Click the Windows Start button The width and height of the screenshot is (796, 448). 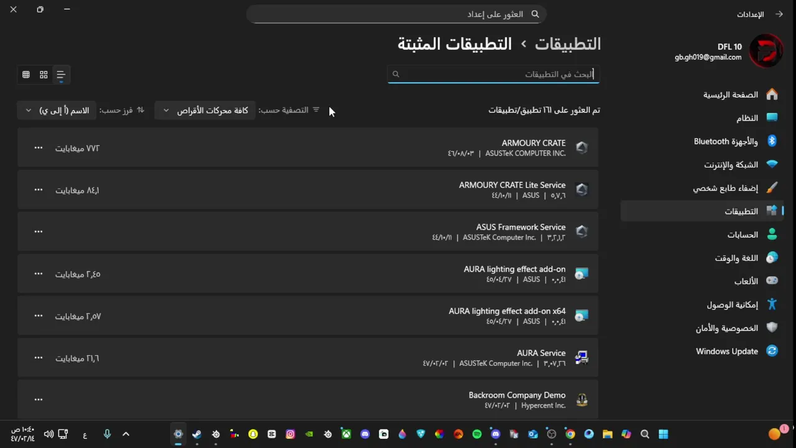(x=664, y=434)
